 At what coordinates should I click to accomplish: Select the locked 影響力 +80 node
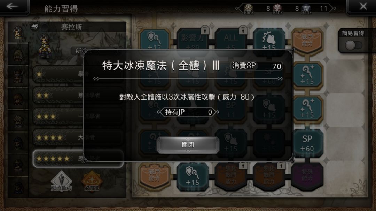192,40
